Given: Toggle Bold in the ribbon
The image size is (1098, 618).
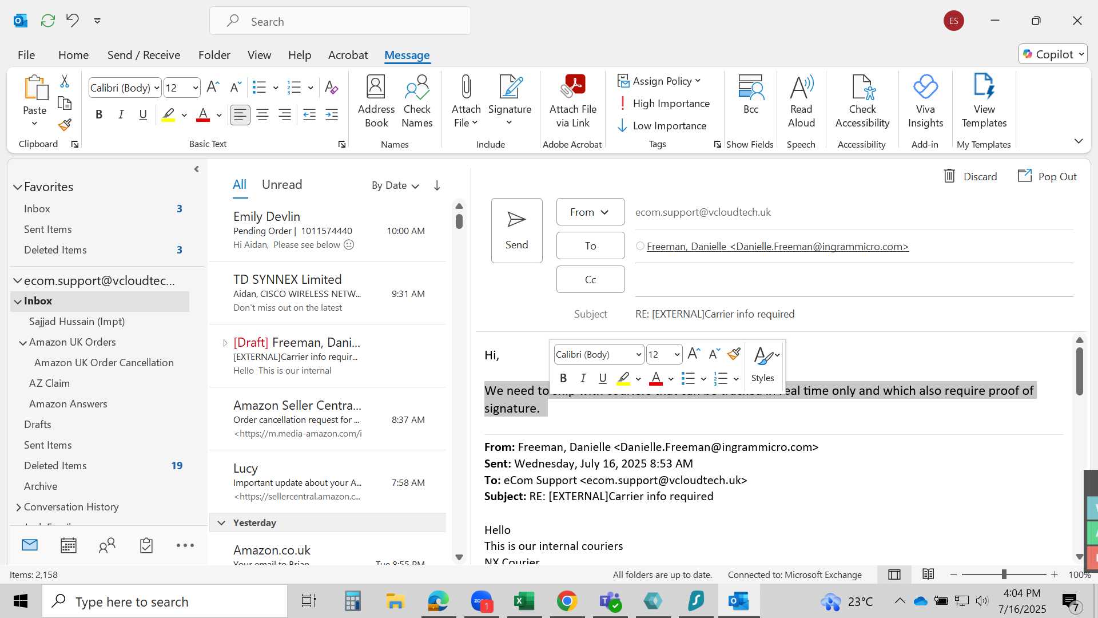Looking at the screenshot, I should 99,115.
